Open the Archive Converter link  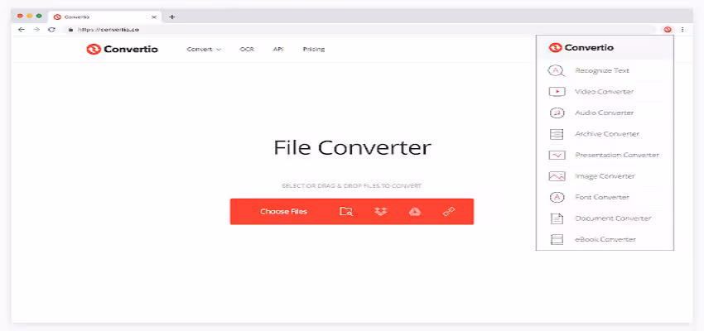[607, 134]
